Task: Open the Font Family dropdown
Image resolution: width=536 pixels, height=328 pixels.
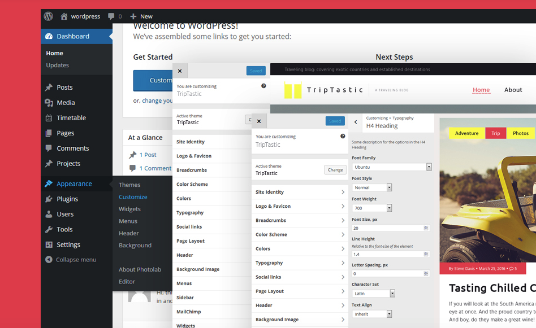Action: click(x=429, y=167)
